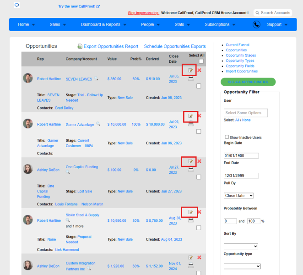Expand the Sort By dropdown

coord(241,247)
